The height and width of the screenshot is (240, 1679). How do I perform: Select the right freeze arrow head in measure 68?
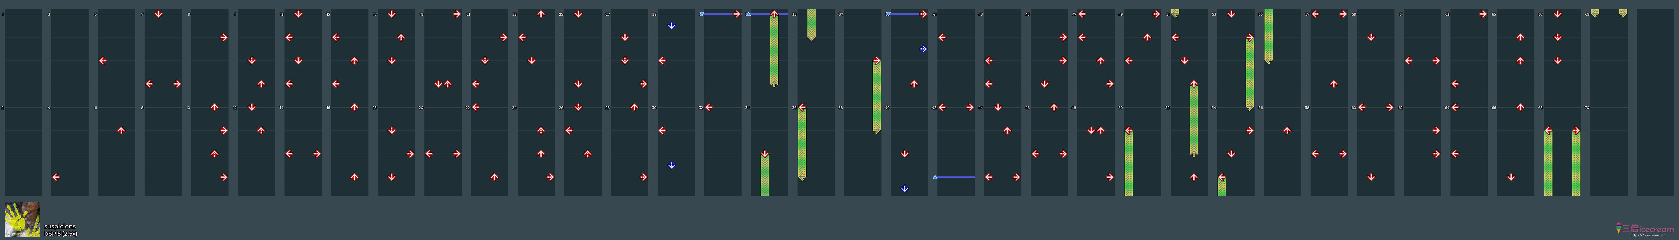[x=1576, y=131]
